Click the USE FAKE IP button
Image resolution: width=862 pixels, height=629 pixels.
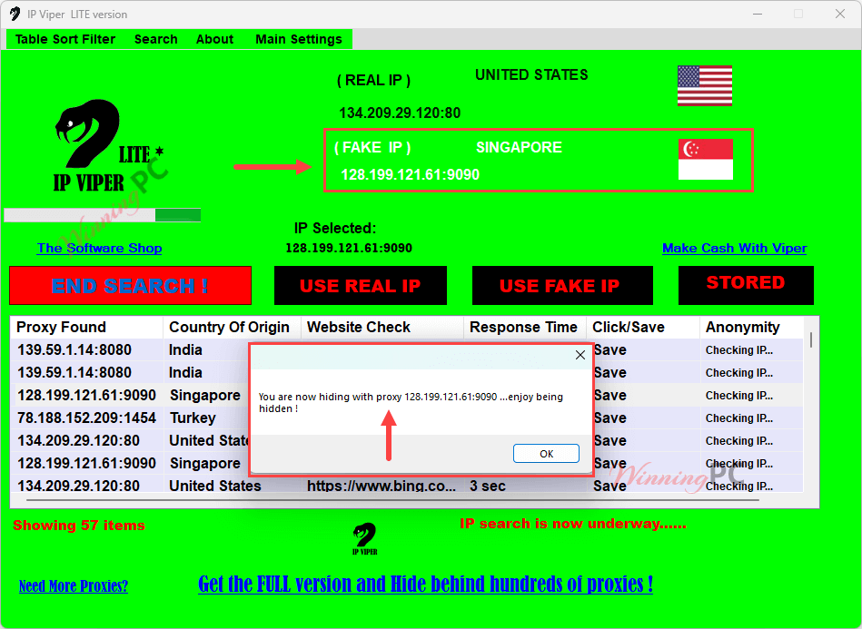pos(562,286)
